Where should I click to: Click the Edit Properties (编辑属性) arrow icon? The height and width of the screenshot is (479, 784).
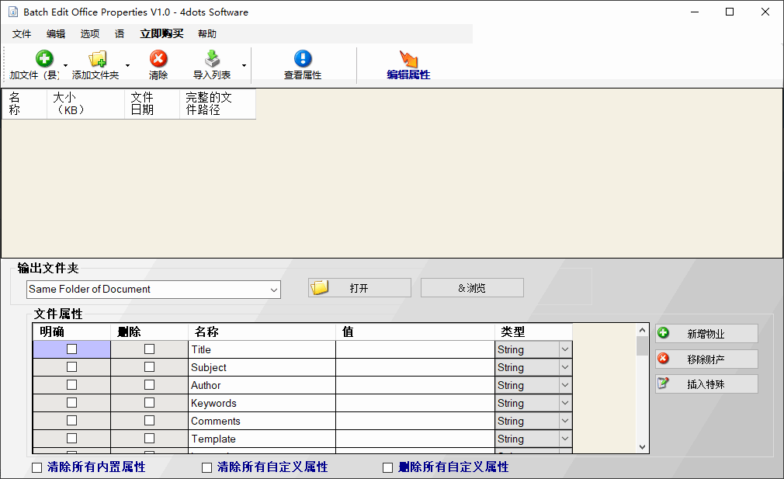[x=408, y=58]
